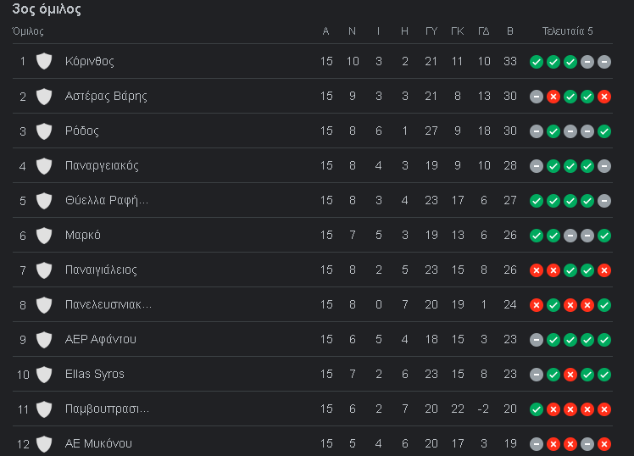The width and height of the screenshot is (634, 456).
Task: Click the Τελευταία 5 column header
Action: point(568,31)
